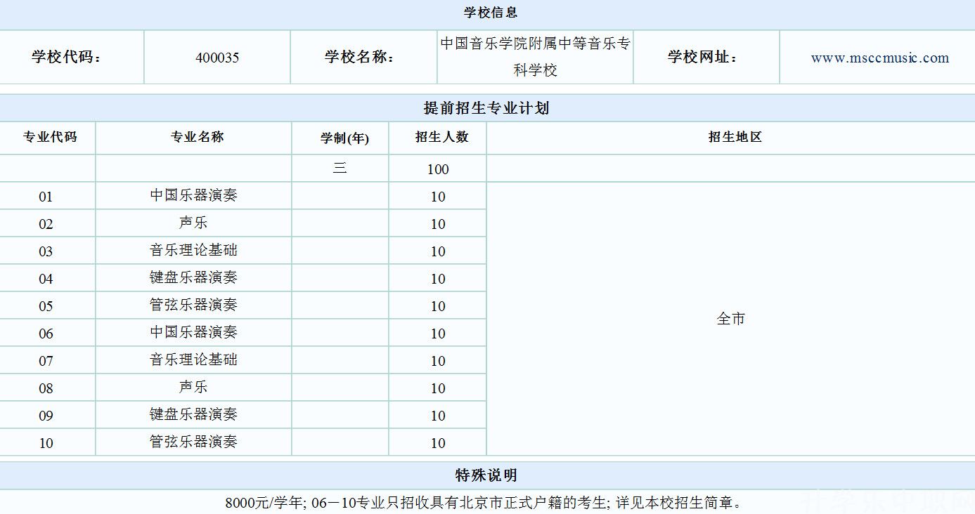Click major code 04

pyautogui.click(x=46, y=279)
